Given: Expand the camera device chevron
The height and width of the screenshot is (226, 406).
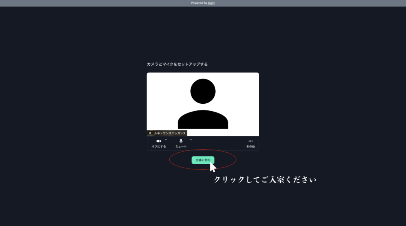Looking at the screenshot, I should (166, 140).
